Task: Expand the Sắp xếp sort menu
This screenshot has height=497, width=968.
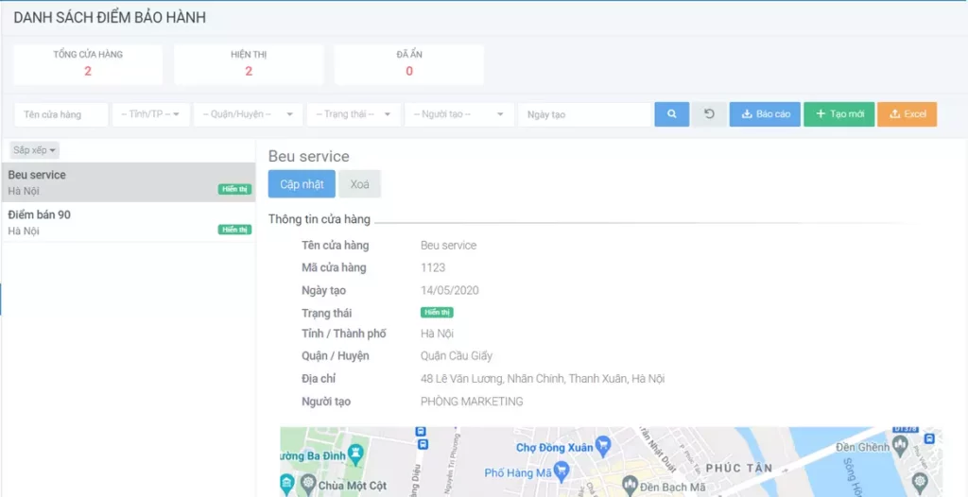Action: pos(35,150)
